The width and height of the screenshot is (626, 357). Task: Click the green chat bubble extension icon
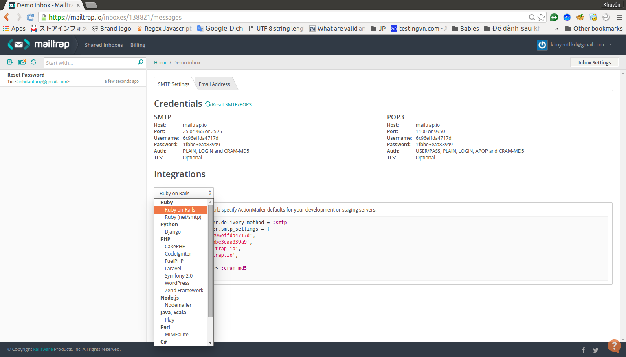554,17
